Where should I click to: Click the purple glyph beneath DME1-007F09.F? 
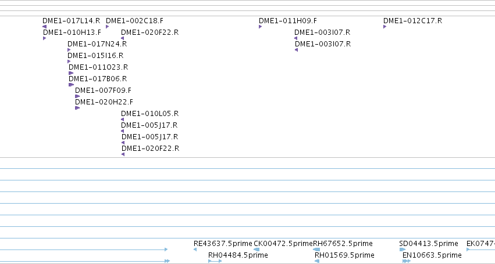coord(78,97)
